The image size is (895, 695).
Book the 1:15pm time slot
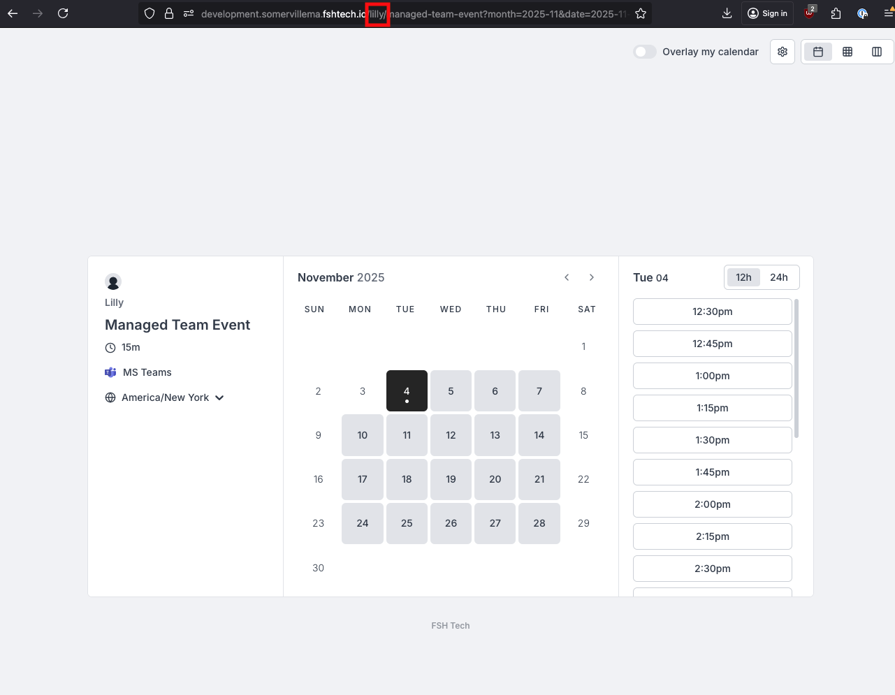click(x=712, y=408)
